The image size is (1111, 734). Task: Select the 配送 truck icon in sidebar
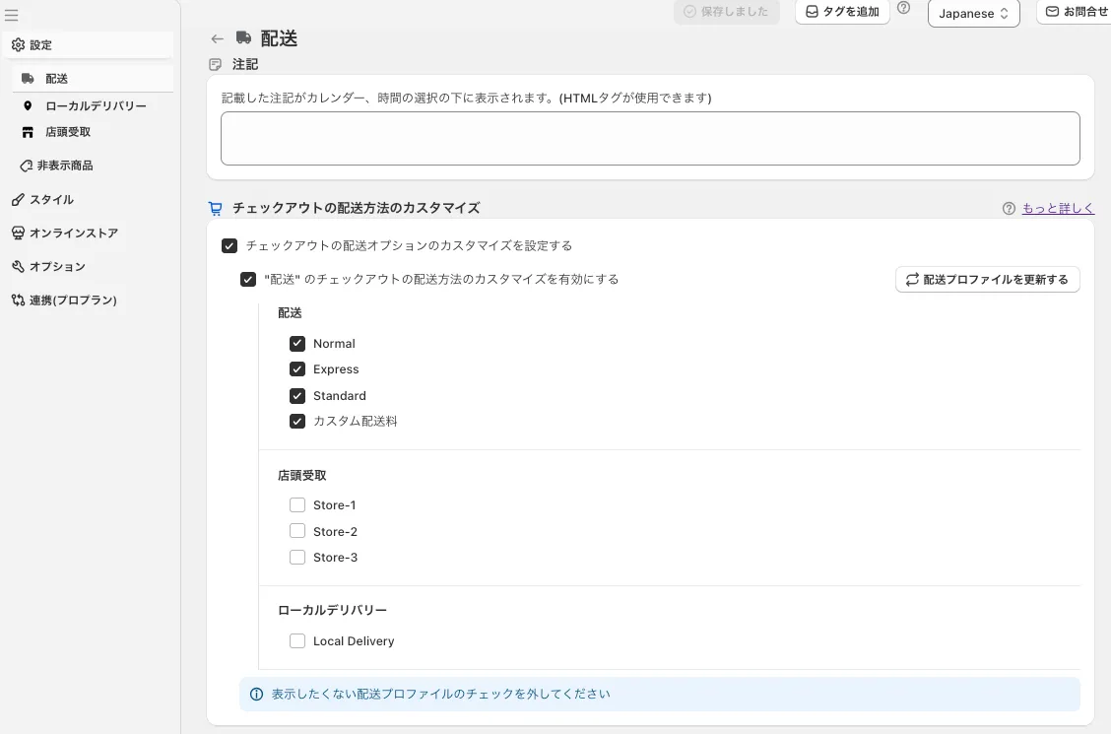28,78
